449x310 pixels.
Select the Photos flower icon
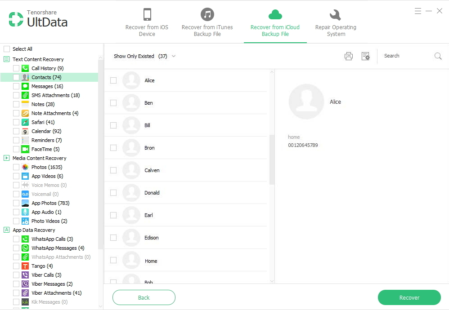(25, 167)
